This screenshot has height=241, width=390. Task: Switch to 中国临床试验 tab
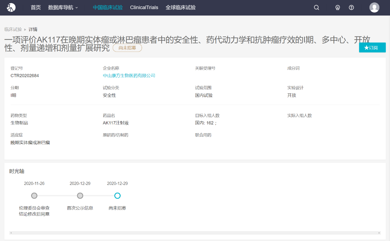coord(108,8)
